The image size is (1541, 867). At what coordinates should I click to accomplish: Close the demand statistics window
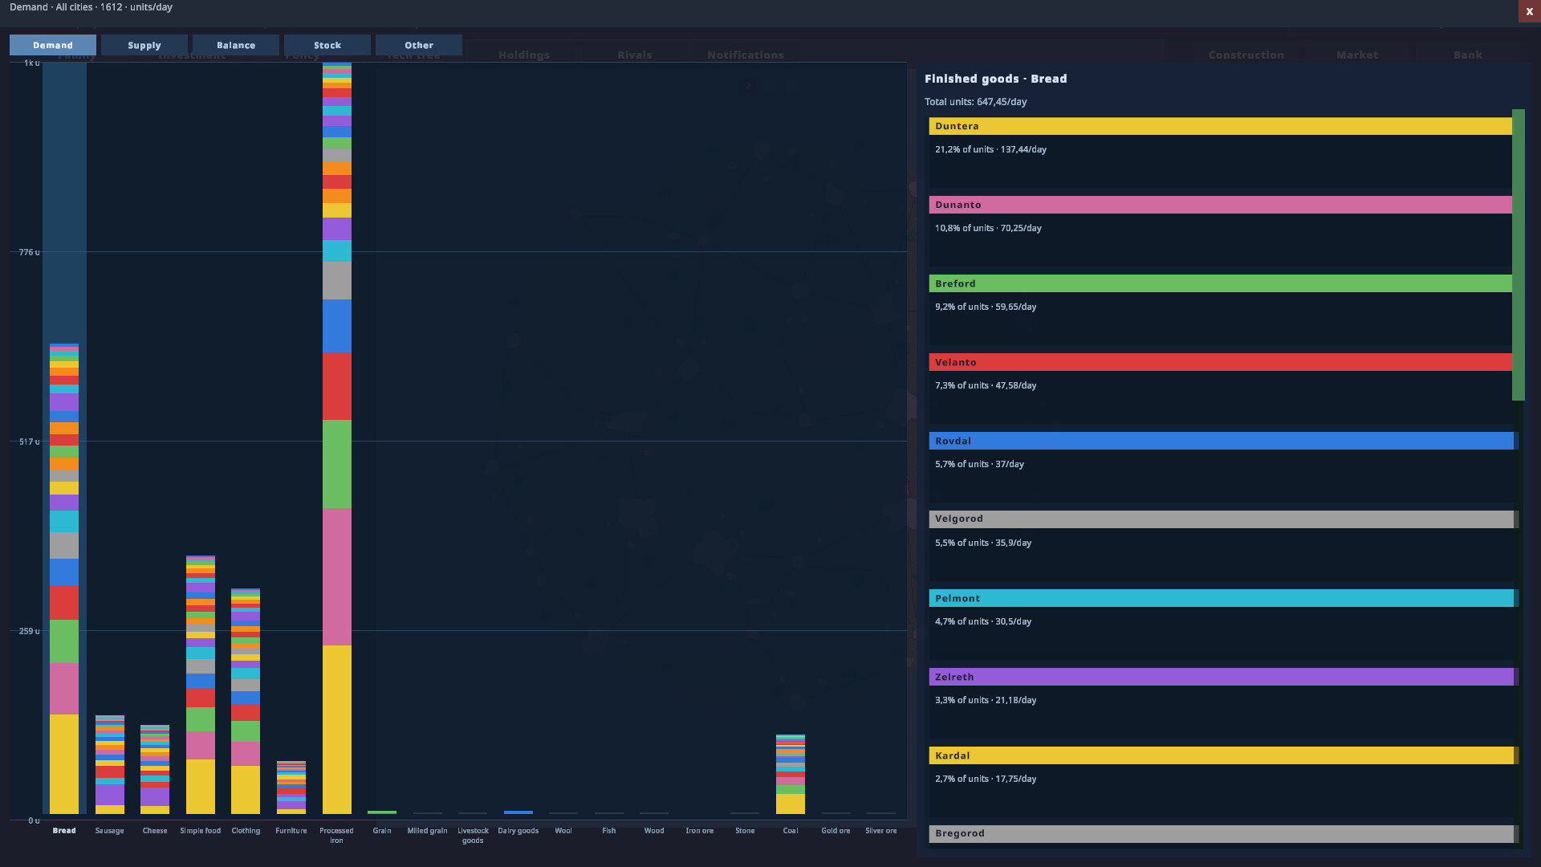[1529, 11]
